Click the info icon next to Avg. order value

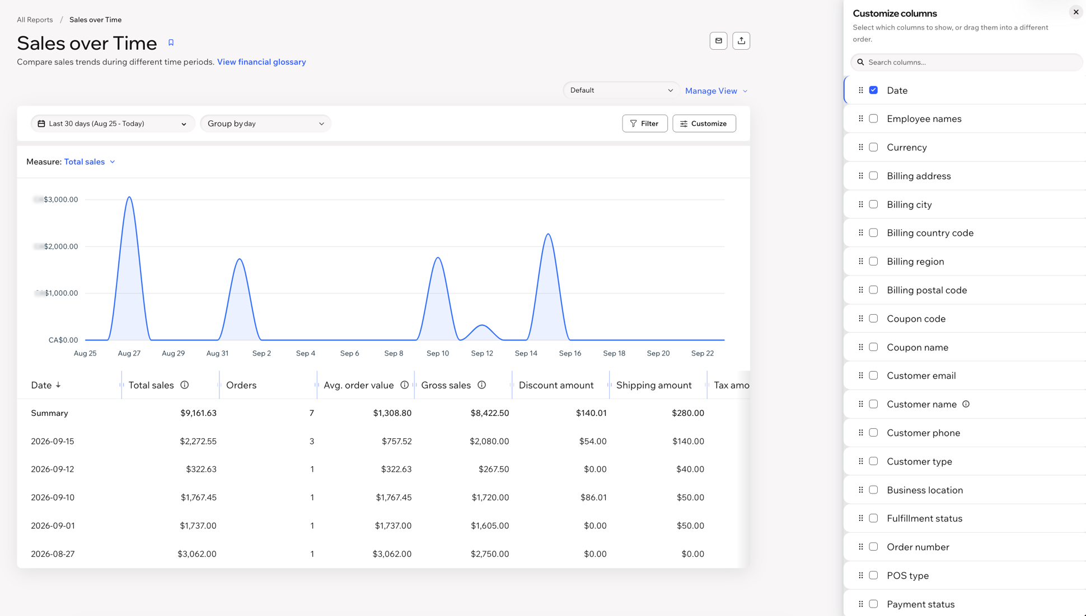click(404, 385)
